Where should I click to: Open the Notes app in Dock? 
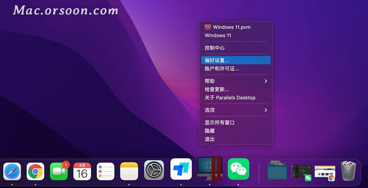click(x=129, y=171)
